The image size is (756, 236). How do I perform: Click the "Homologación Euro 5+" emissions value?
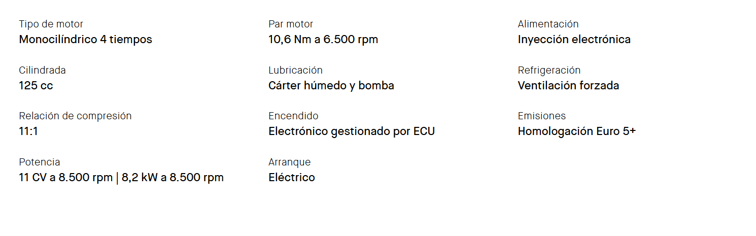pyautogui.click(x=576, y=131)
